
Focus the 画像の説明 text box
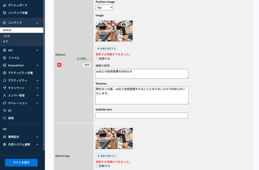pos(142,74)
